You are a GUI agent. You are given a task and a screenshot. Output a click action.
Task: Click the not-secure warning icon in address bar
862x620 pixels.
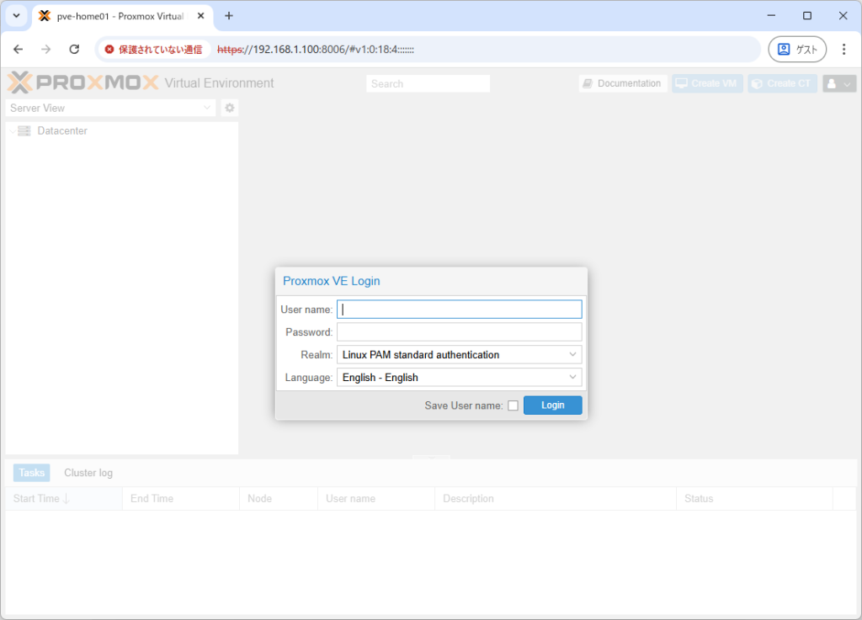tap(109, 50)
